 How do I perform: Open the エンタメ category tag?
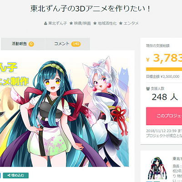(131, 23)
